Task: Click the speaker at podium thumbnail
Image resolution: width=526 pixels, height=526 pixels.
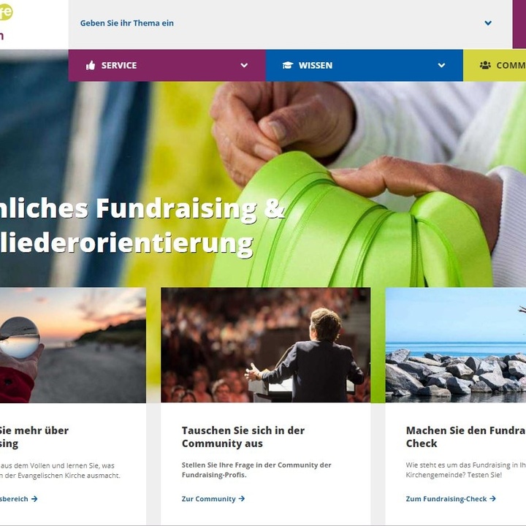Action: click(266, 345)
